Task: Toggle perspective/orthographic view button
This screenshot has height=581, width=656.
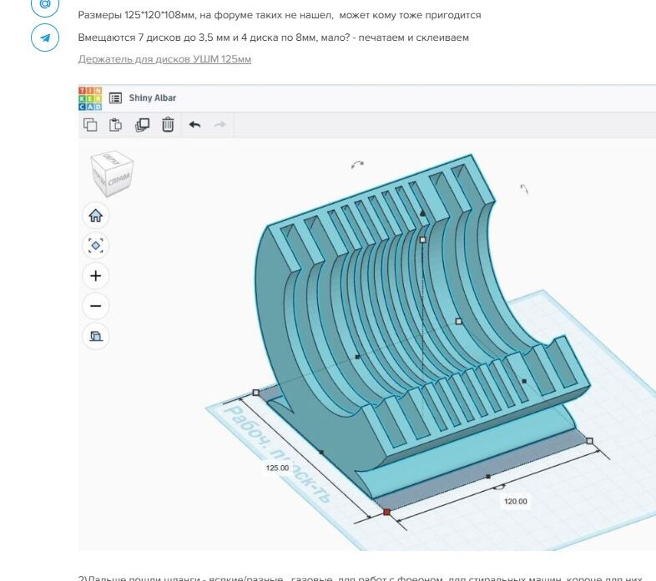Action: click(95, 336)
